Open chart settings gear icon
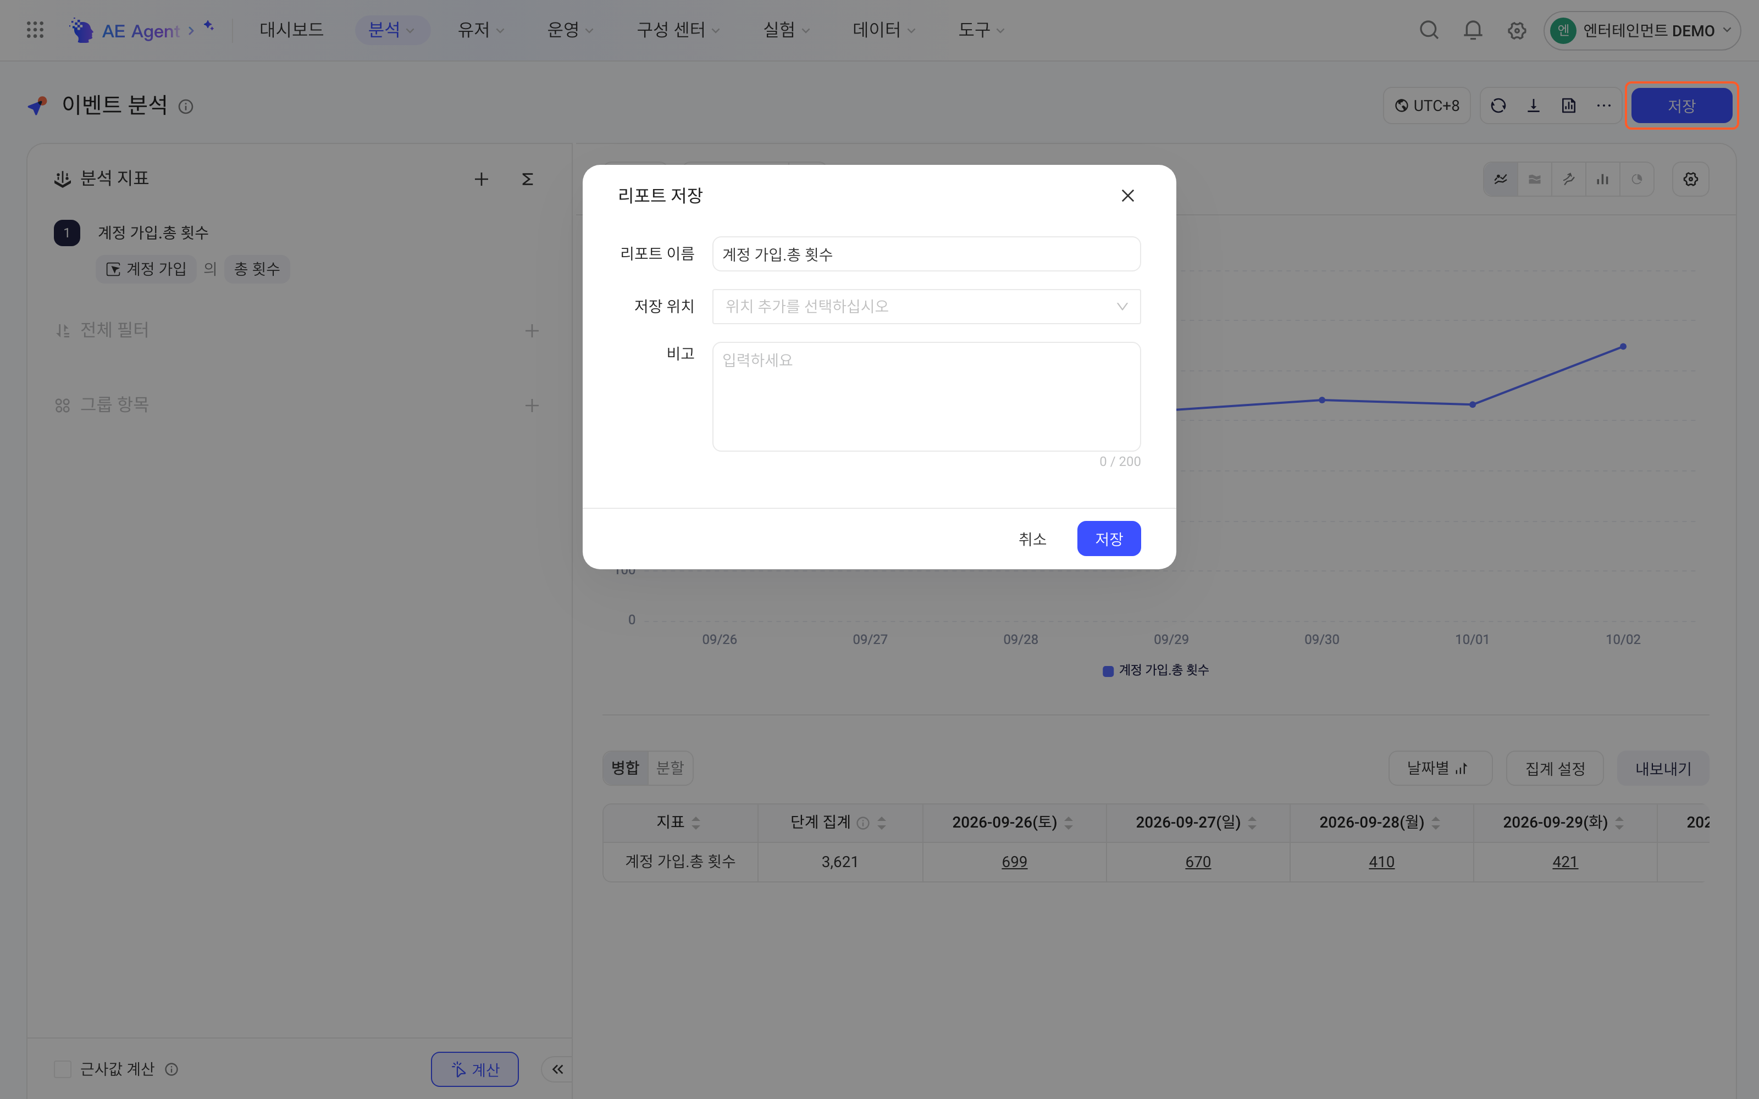Viewport: 1759px width, 1099px height. (1691, 180)
